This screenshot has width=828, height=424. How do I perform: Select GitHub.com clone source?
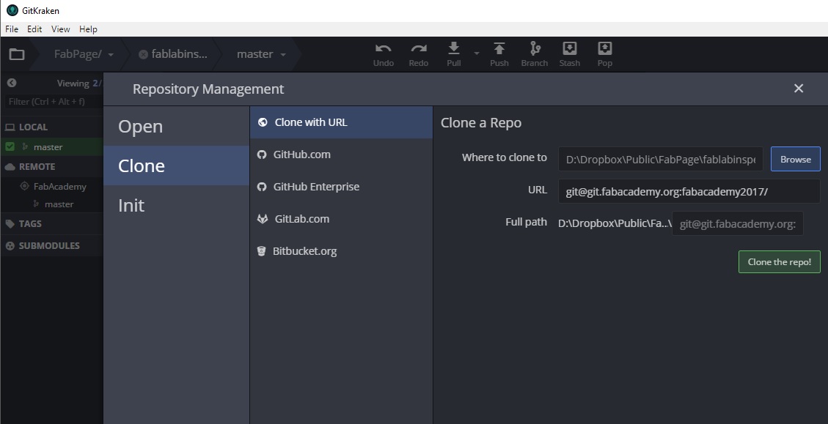pyautogui.click(x=341, y=155)
